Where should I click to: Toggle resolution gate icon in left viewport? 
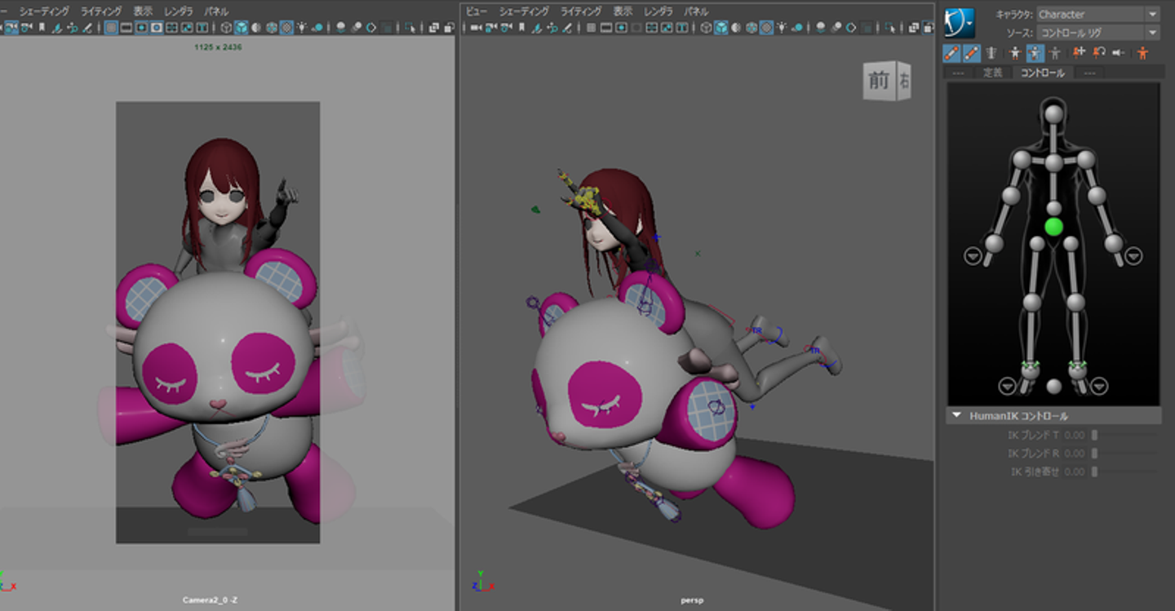click(141, 28)
